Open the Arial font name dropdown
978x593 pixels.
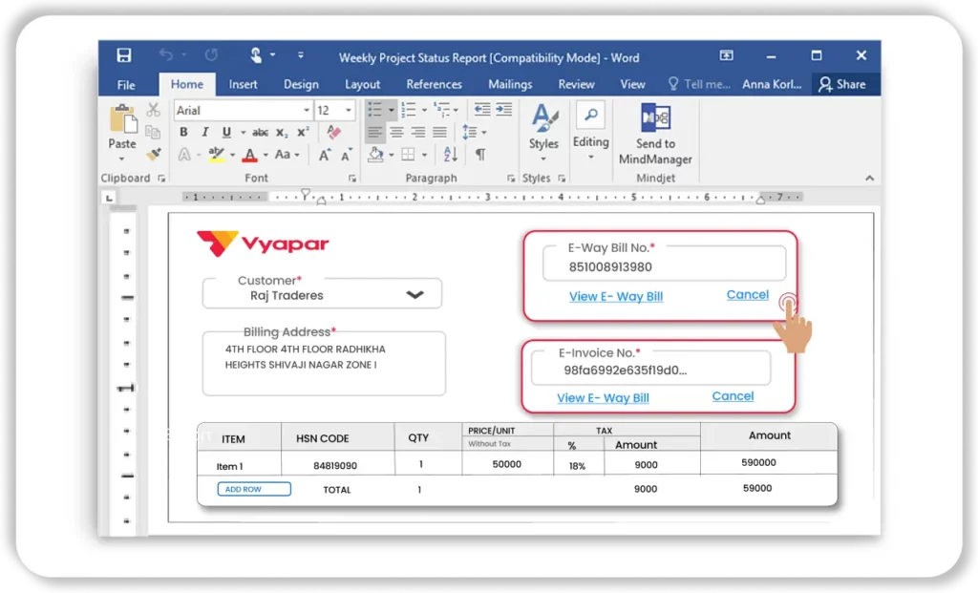click(307, 111)
